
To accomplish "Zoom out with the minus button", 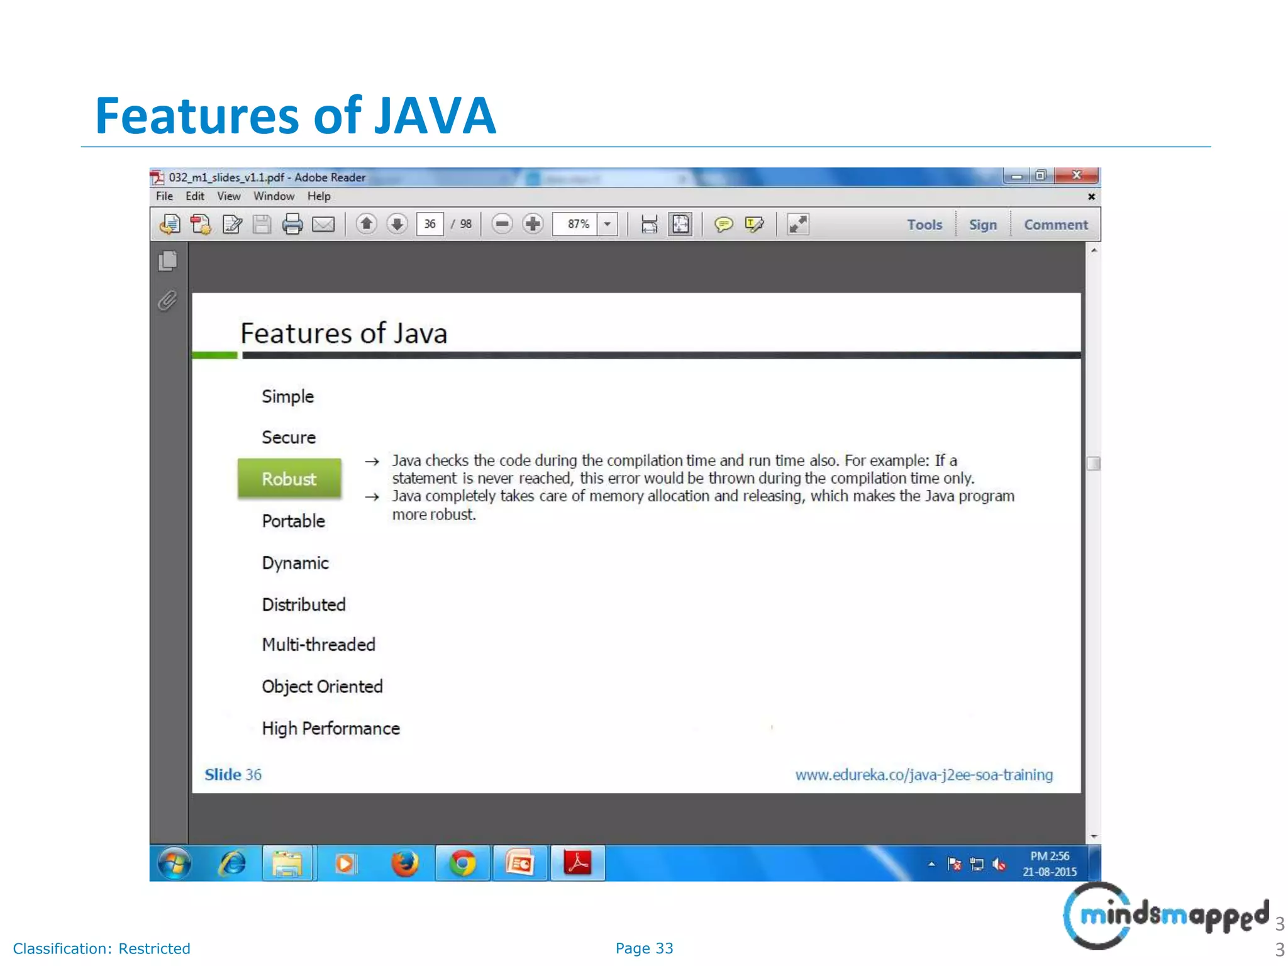I will 502,224.
